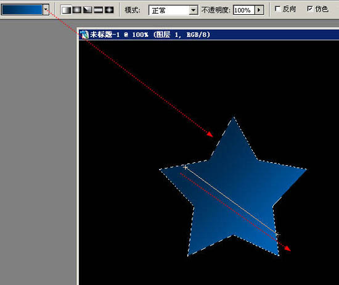
Task: Click the 未标题-1 @ 100% title bar
Action: 208,35
